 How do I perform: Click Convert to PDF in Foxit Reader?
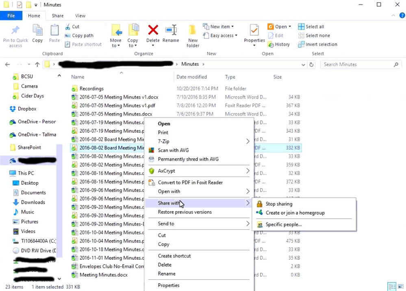pos(190,182)
